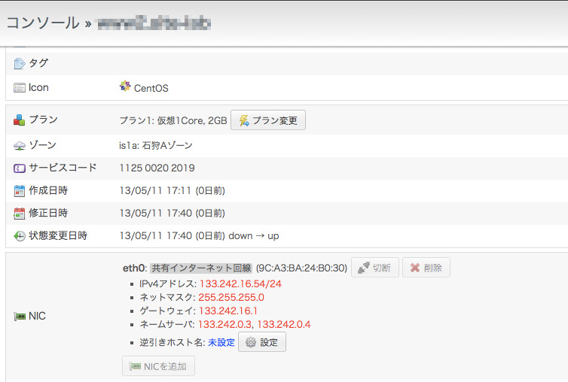Click the プラン colored cubes icon

point(20,120)
